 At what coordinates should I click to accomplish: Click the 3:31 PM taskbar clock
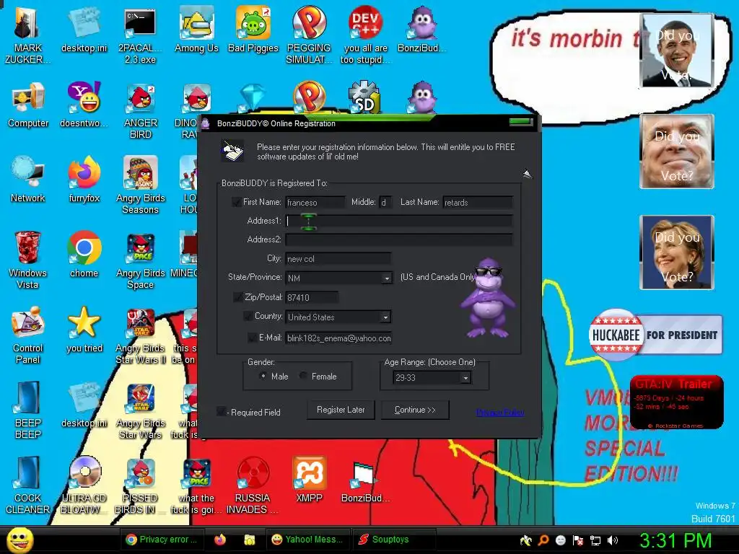(675, 540)
